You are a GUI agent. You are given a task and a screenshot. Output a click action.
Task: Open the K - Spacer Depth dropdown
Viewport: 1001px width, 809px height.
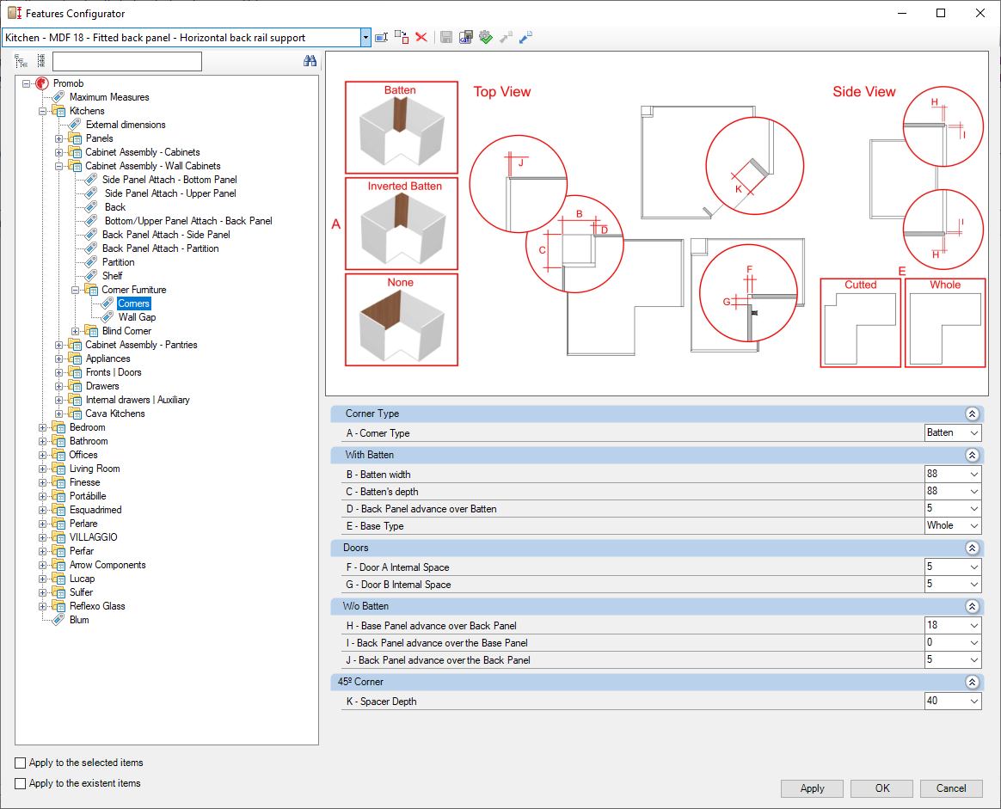pos(973,702)
